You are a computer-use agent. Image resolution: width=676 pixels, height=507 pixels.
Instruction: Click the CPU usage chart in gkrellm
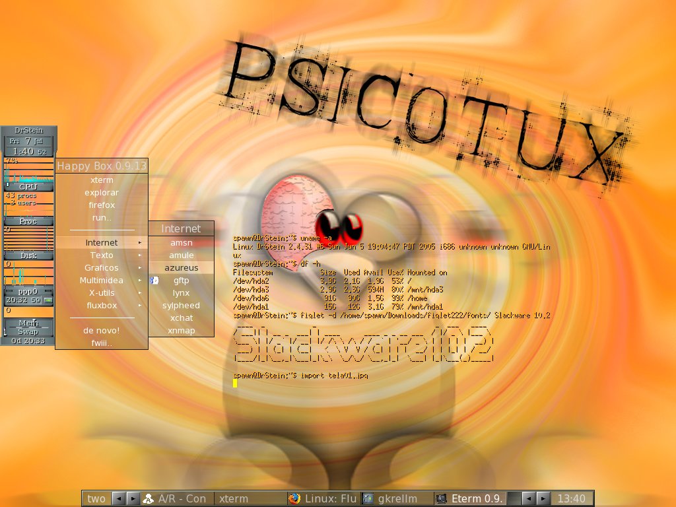point(29,170)
